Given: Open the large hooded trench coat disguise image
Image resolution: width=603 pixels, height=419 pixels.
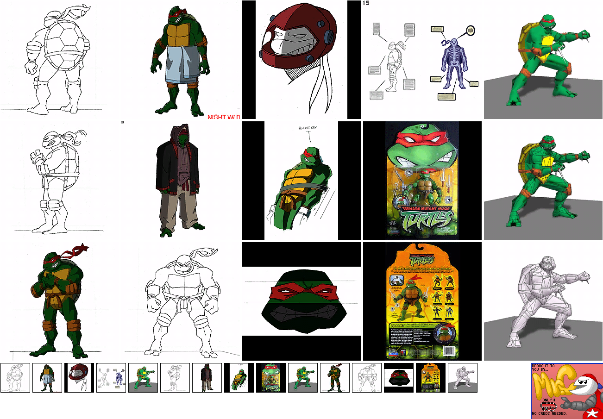Looking at the screenshot, I should 181,180.
